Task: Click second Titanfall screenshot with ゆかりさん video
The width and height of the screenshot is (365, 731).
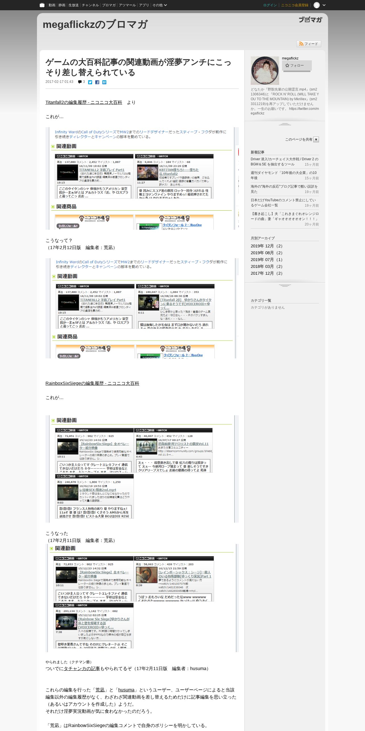Action: 142,308
